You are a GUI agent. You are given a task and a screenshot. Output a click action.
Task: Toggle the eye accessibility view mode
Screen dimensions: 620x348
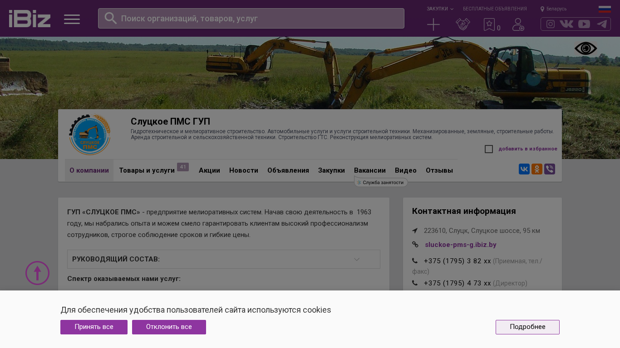click(586, 48)
